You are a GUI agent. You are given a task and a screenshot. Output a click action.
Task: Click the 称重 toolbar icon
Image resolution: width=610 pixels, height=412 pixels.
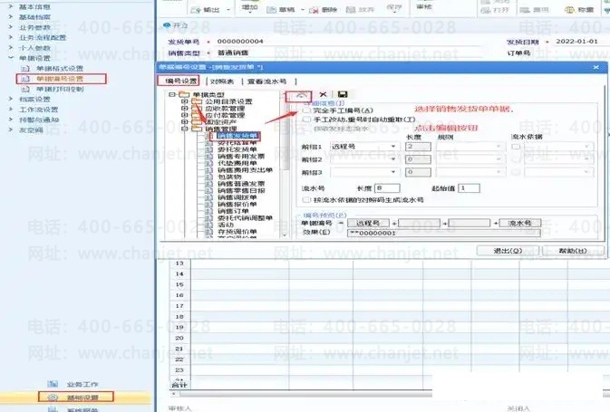pos(569,10)
